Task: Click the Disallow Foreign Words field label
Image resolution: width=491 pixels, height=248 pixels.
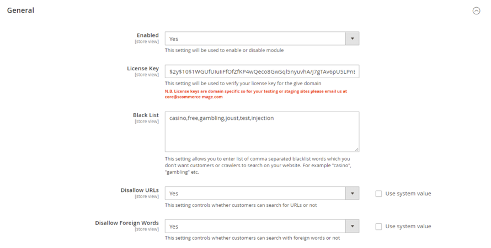Action: pos(127,223)
